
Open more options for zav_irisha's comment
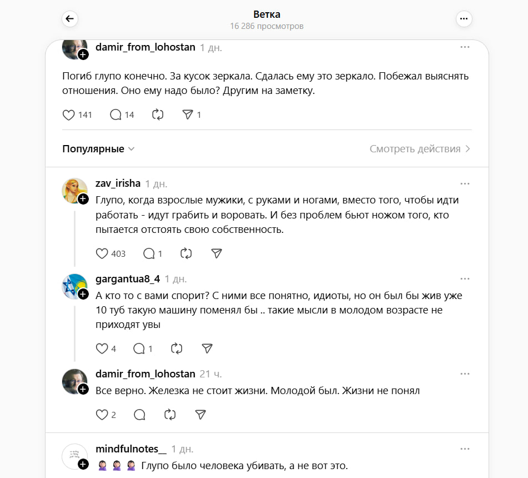click(x=465, y=184)
